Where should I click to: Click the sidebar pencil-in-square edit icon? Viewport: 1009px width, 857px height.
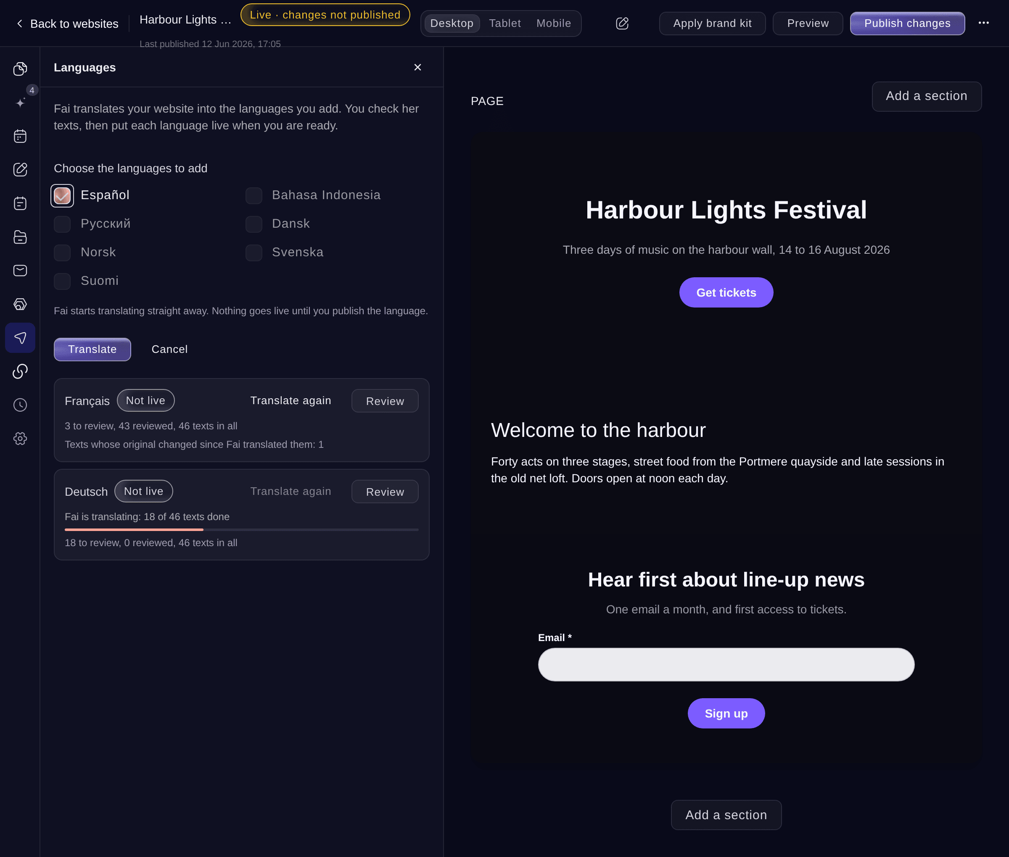tap(20, 170)
